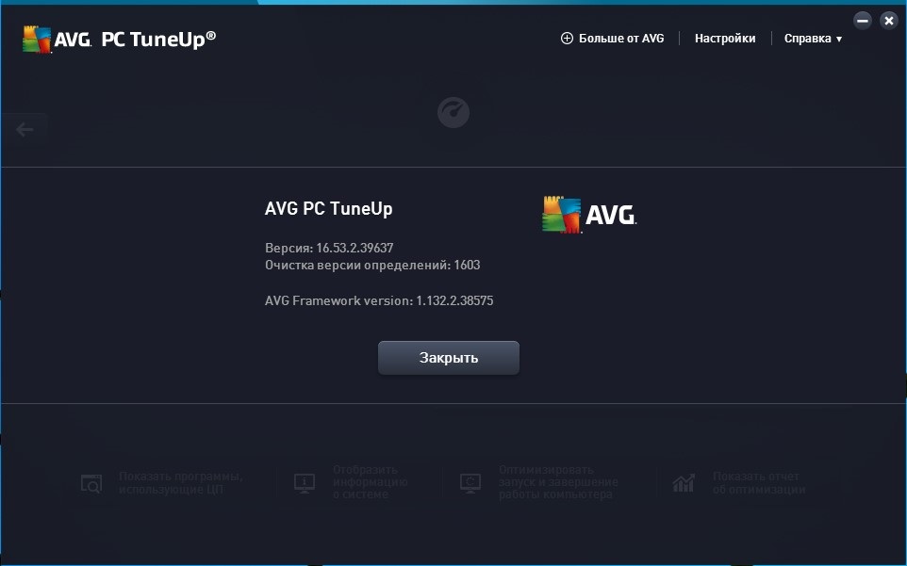Click the dimmed speedometer dashboard icon

453,112
